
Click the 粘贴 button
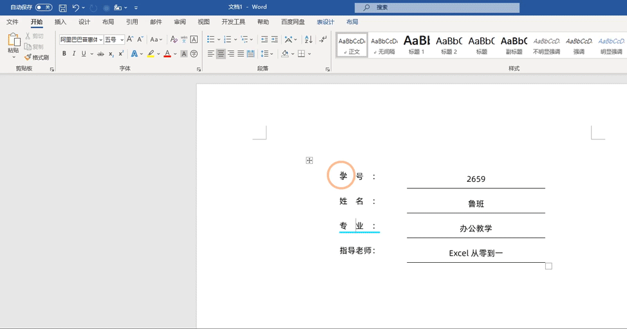(x=14, y=45)
